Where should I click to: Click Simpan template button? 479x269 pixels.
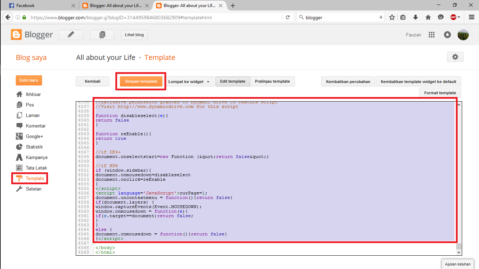141,81
